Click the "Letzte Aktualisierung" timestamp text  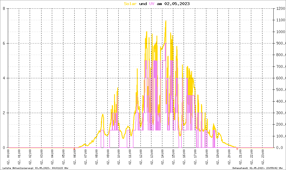pos(35,168)
